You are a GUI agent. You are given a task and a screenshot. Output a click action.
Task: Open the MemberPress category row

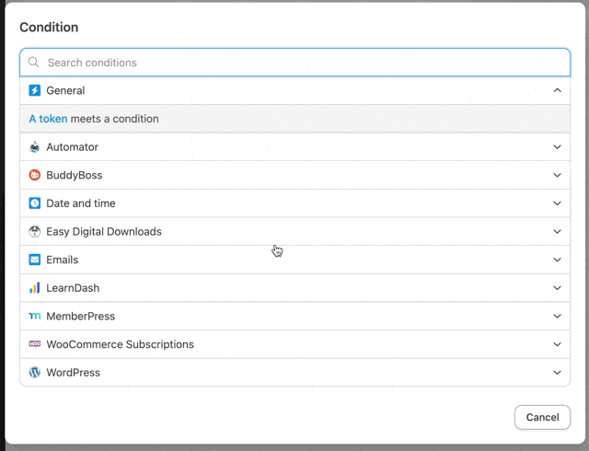(x=294, y=316)
